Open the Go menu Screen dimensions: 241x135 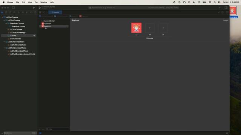tap(36, 2)
